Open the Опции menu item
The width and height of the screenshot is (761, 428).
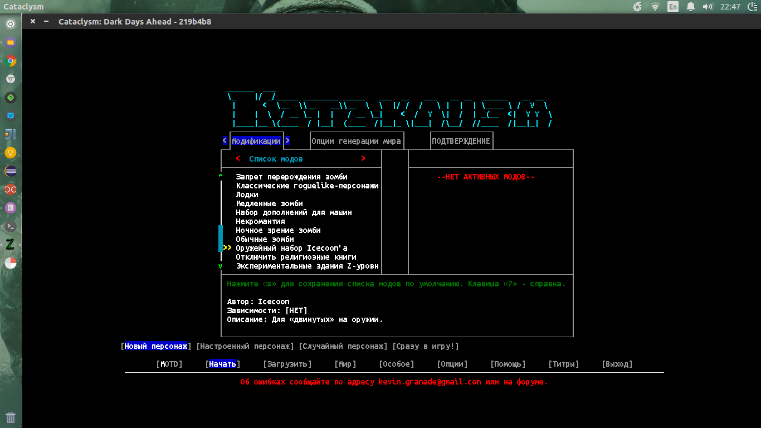coord(452,364)
